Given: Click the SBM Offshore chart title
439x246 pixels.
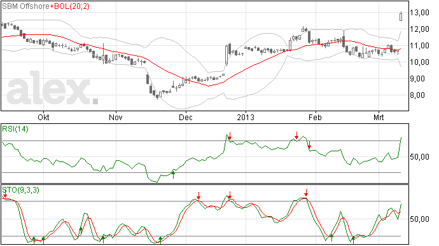Looking at the screenshot, I should pos(25,6).
